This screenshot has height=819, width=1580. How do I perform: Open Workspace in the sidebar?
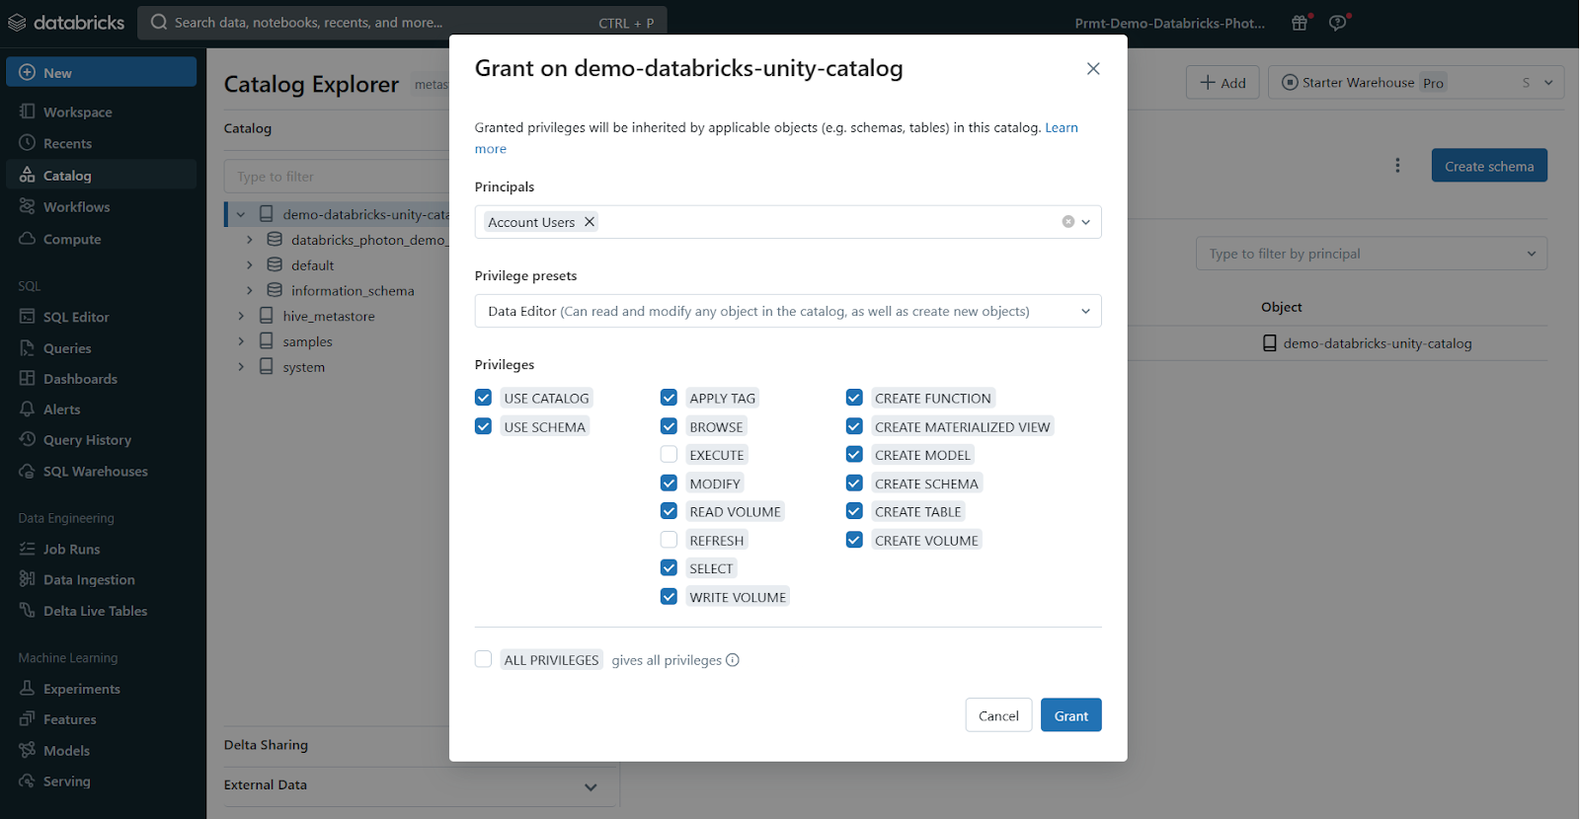(x=102, y=112)
